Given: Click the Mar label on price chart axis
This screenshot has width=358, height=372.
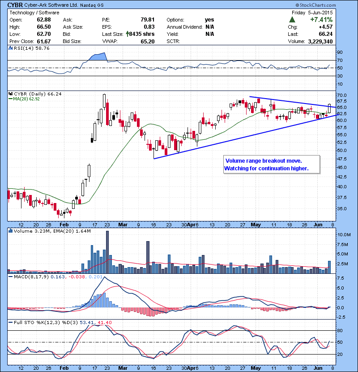Looking at the screenshot, I should pos(123,225).
